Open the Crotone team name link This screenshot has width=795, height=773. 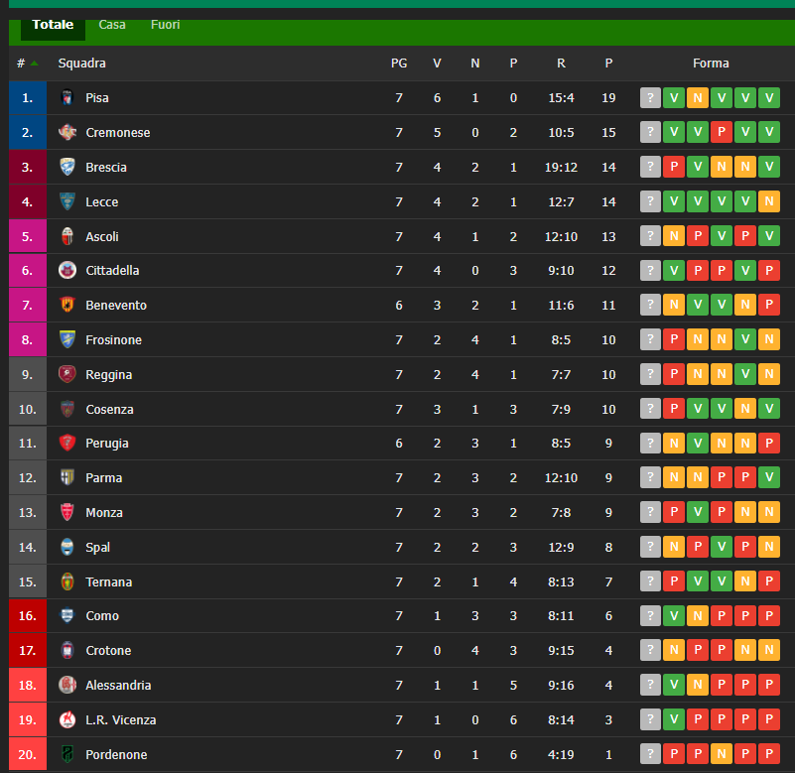click(108, 650)
